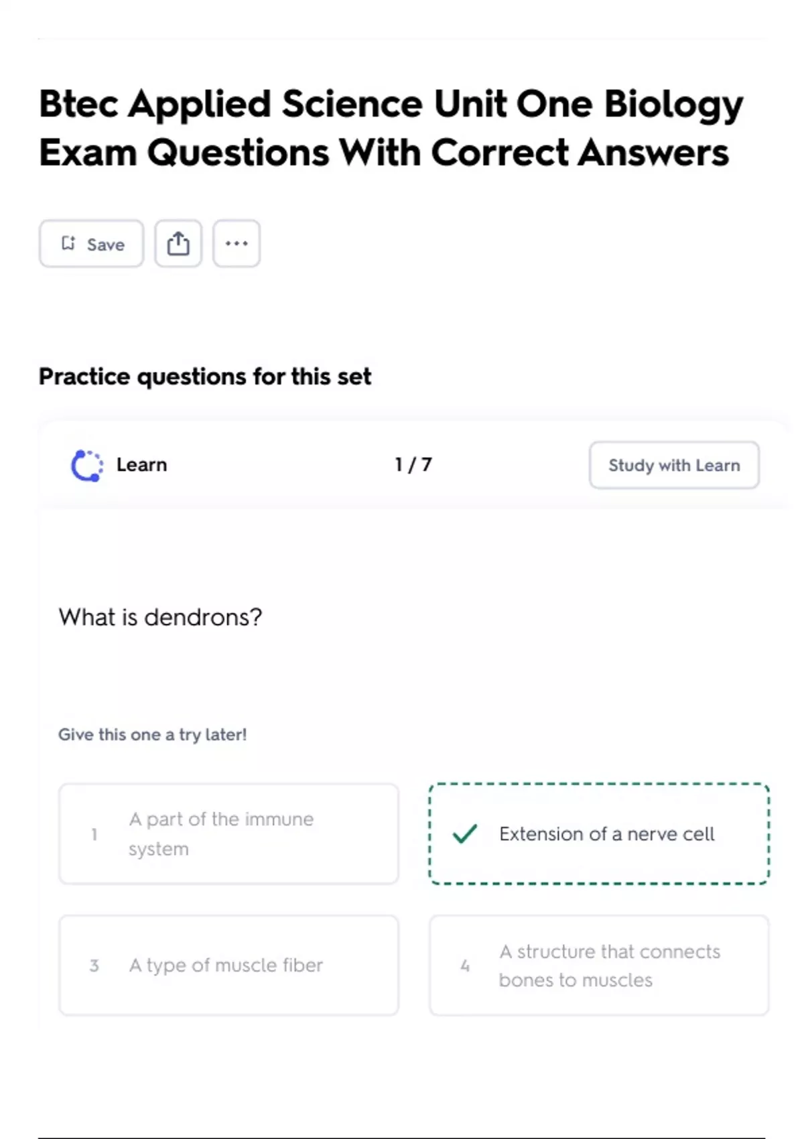
Task: Click the "Give this one a try later!" text
Action: [x=153, y=735]
